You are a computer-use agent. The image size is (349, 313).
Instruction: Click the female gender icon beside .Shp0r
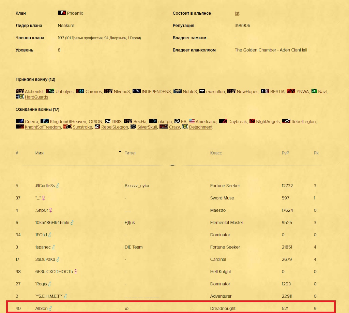coord(51,210)
